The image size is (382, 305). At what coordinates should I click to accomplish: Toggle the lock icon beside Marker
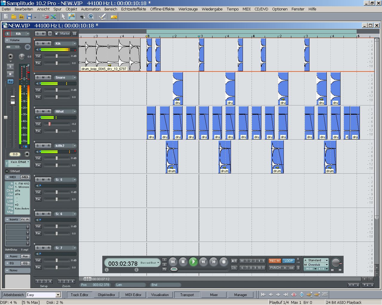tap(56, 34)
